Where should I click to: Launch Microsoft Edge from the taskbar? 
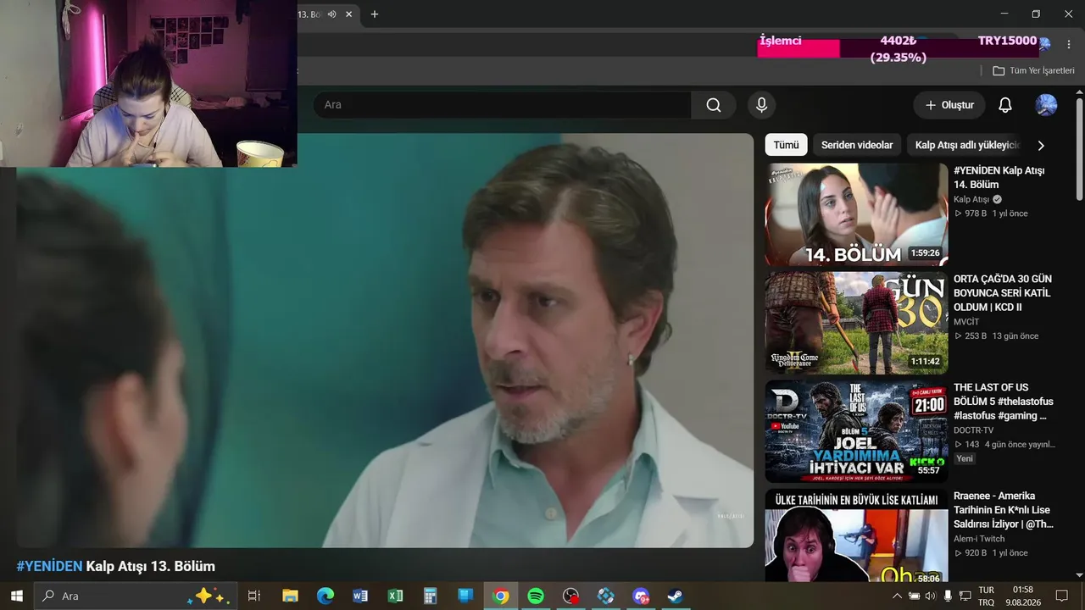pos(325,596)
